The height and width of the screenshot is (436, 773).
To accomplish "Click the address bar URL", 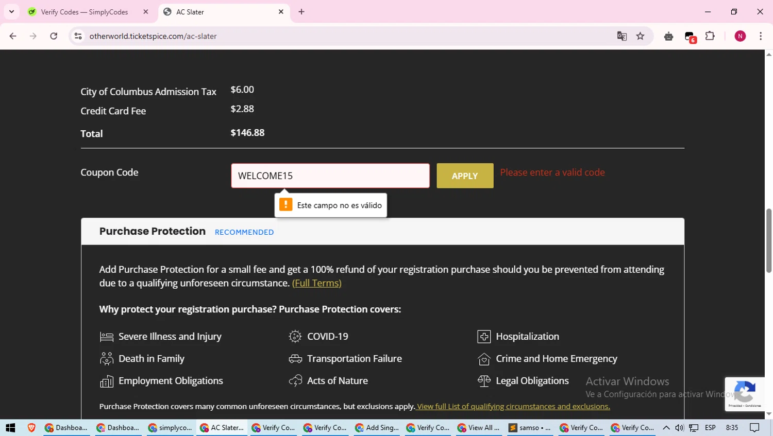I will [x=153, y=36].
